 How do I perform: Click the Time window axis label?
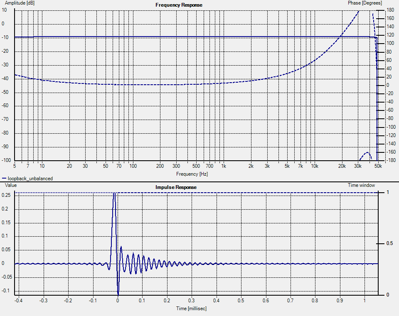361,185
